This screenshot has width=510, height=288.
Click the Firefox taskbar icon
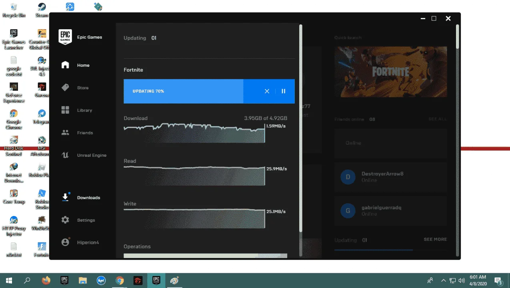coord(46,280)
